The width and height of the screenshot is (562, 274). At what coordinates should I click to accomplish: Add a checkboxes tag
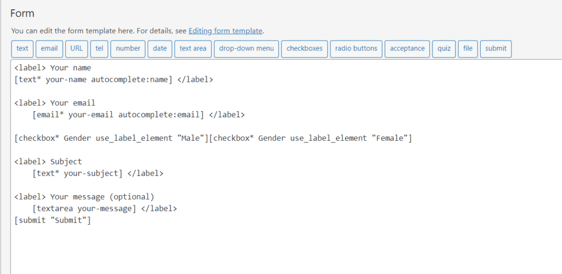click(x=305, y=48)
